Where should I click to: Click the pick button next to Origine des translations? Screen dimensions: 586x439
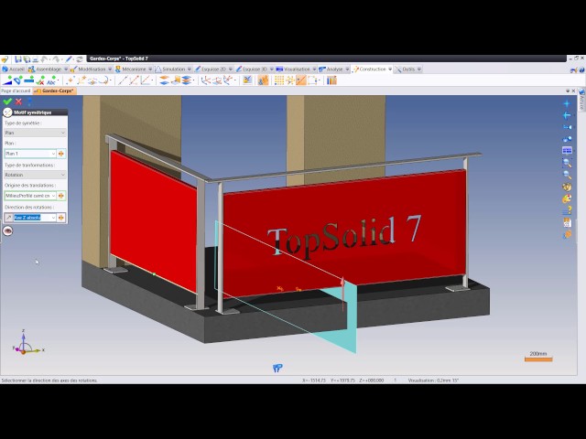coord(61,196)
